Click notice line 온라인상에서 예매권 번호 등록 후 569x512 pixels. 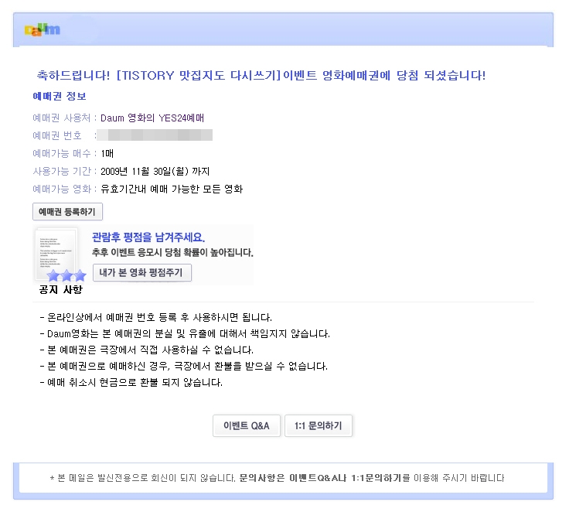click(155, 318)
